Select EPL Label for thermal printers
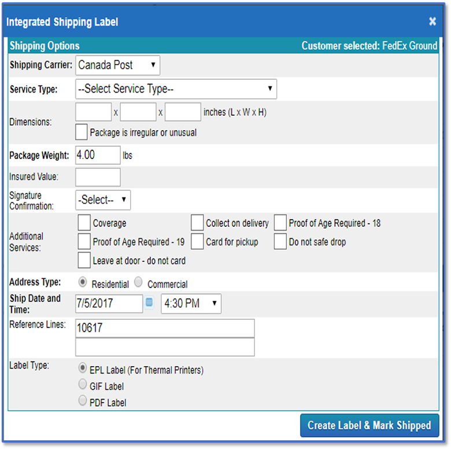The width and height of the screenshot is (451, 450). [83, 368]
